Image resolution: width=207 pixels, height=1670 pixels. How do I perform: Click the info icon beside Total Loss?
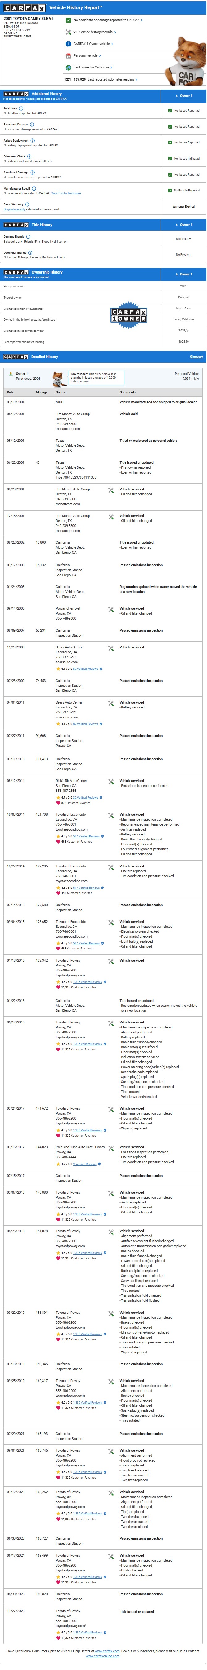coord(21,108)
